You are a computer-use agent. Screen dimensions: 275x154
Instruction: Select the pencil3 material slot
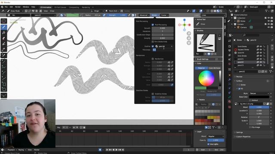(x=241, y=65)
